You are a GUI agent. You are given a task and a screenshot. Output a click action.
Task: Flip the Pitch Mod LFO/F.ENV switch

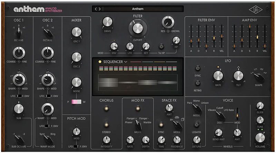[76, 146]
